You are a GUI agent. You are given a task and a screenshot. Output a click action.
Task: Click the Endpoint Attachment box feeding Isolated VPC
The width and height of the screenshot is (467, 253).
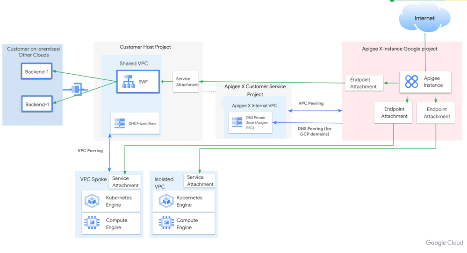[436, 113]
